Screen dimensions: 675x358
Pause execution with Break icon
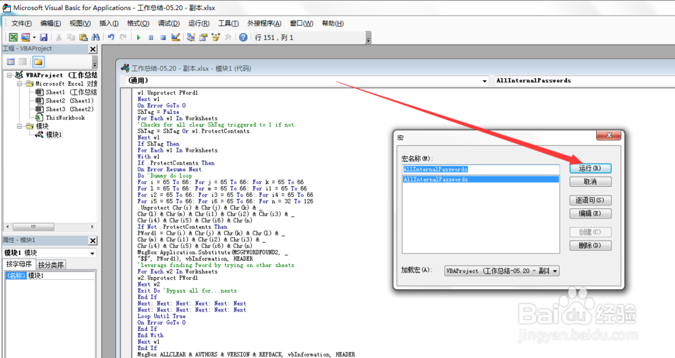coord(151,37)
